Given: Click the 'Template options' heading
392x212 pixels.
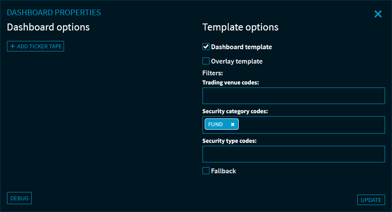Looking at the screenshot, I should tap(240, 27).
